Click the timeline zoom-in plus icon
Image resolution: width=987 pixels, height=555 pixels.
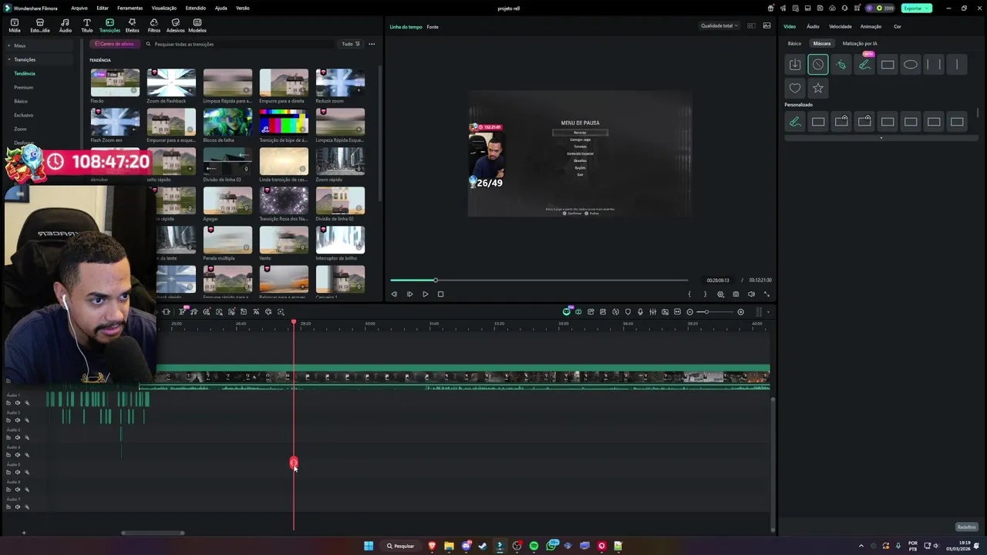(x=741, y=312)
